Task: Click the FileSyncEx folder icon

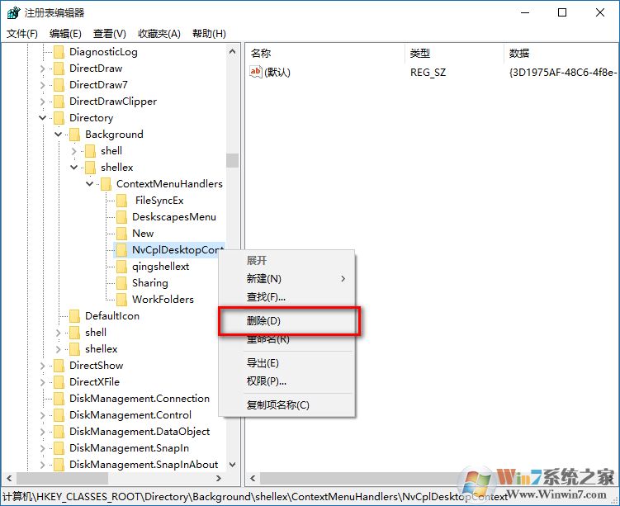Action: click(121, 201)
